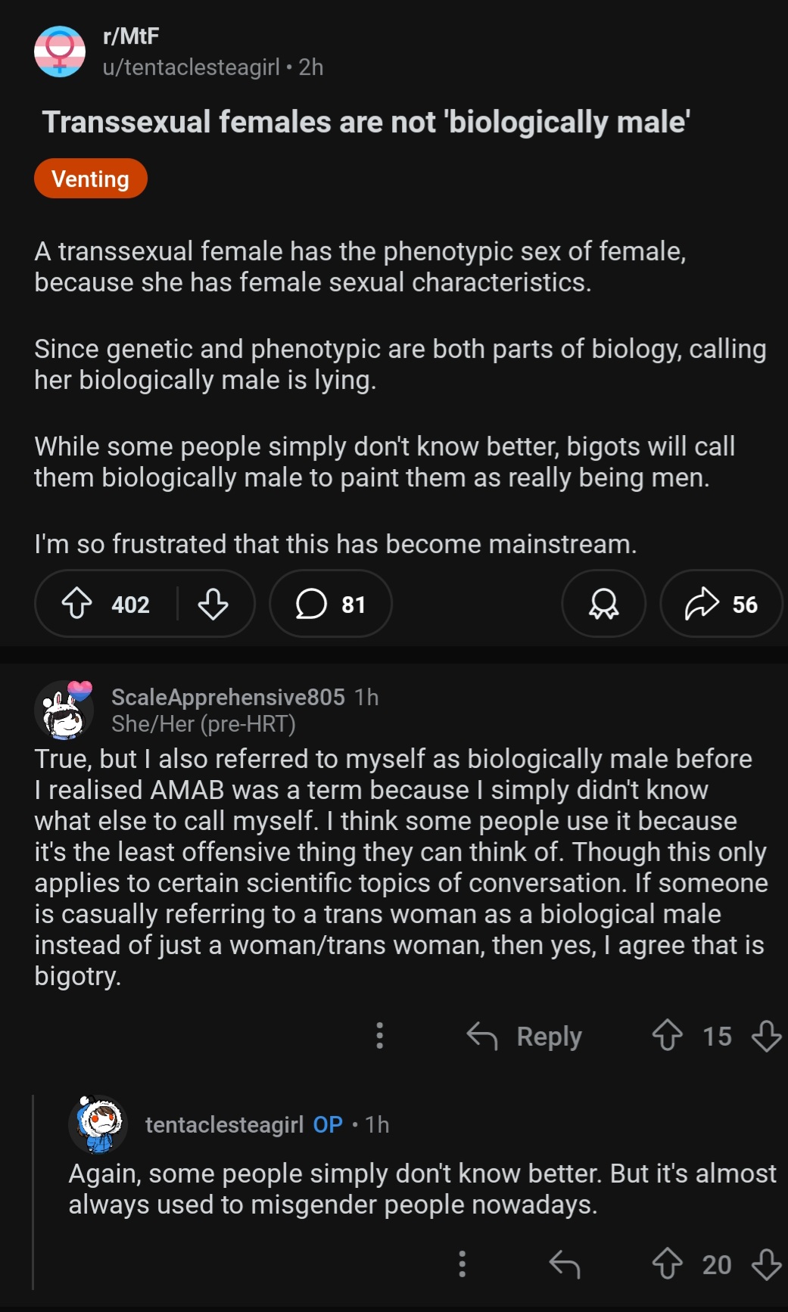Open ScaleApprehensive805's profile username

228,697
